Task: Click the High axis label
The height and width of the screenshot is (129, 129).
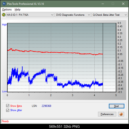Action: pos(4,25)
